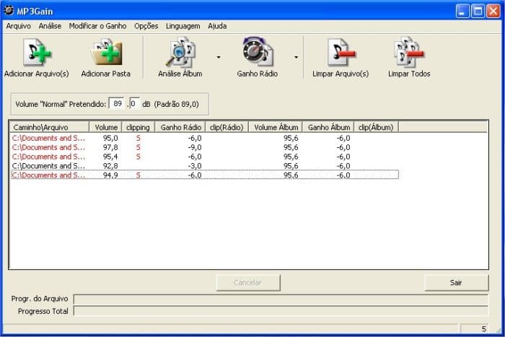Image resolution: width=505 pixels, height=337 pixels.
Task: Open the Linguagem menu
Action: 183,26
